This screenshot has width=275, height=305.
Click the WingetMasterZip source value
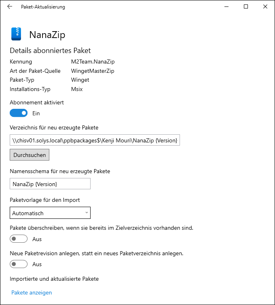click(93, 71)
